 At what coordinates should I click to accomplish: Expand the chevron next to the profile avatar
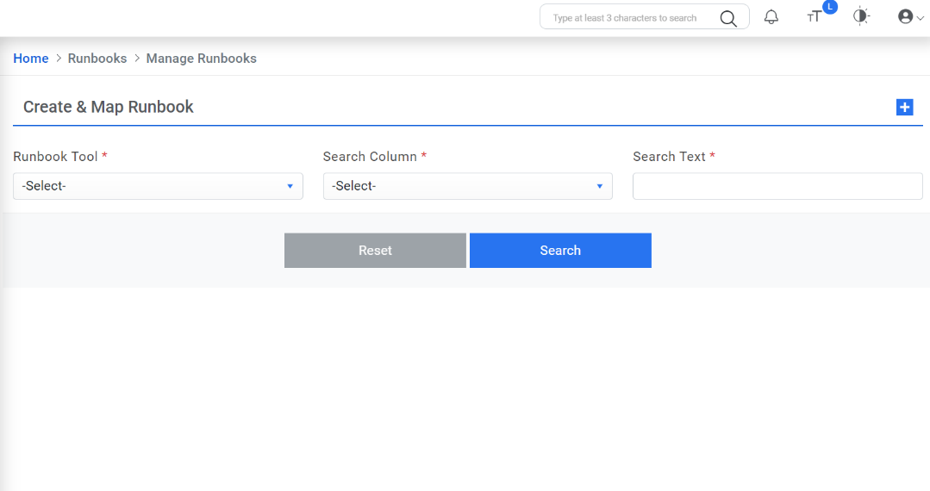tap(920, 17)
